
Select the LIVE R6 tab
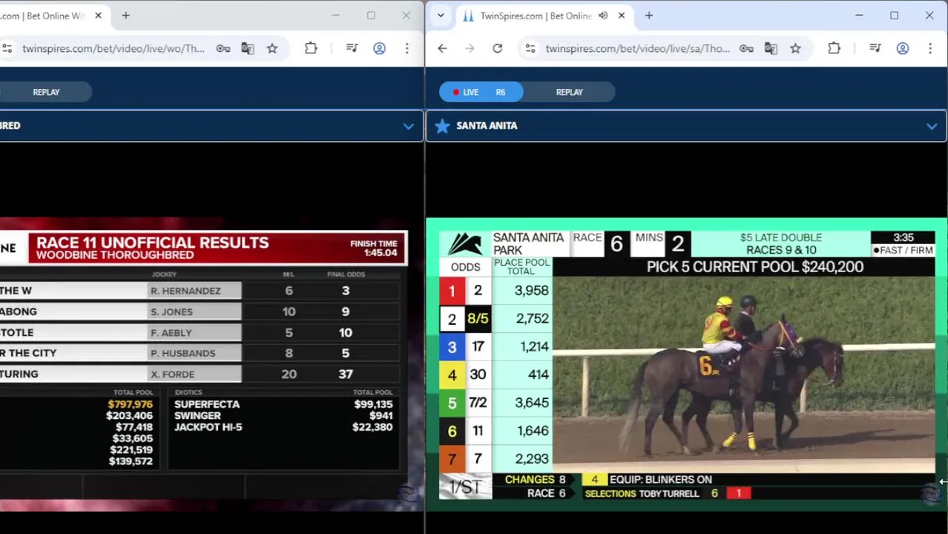click(x=481, y=92)
